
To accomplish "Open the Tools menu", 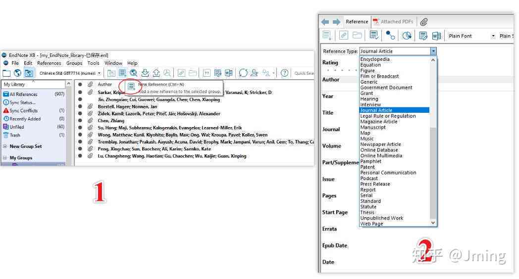I will 93,63.
